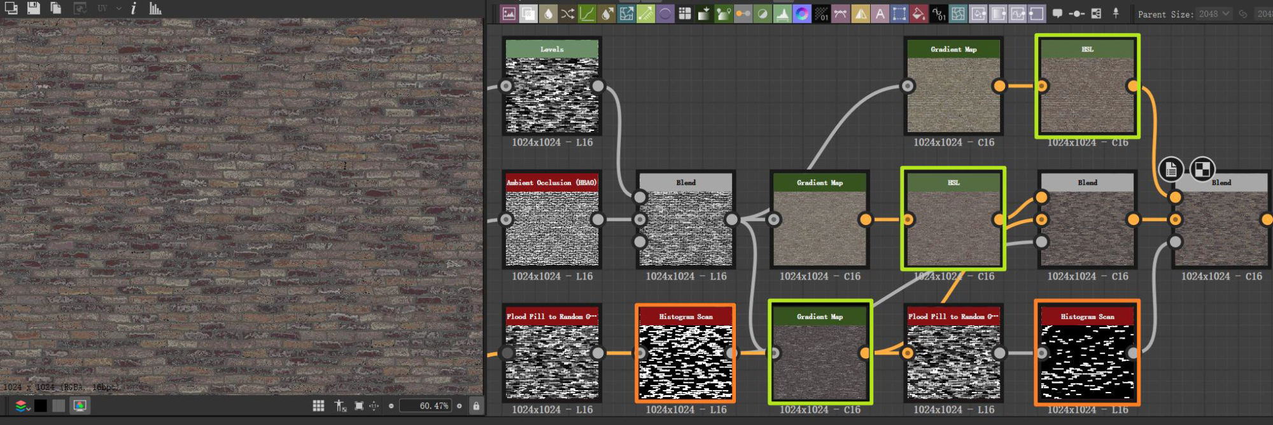
Task: Insert a Levels histogram node from the toolbar
Action: [x=782, y=13]
